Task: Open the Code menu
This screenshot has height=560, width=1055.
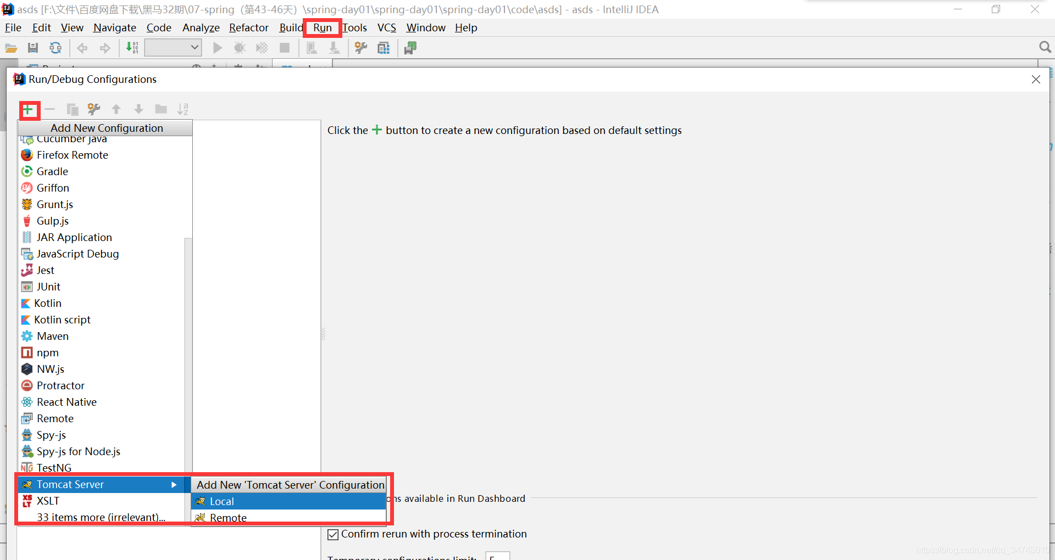Action: (159, 27)
